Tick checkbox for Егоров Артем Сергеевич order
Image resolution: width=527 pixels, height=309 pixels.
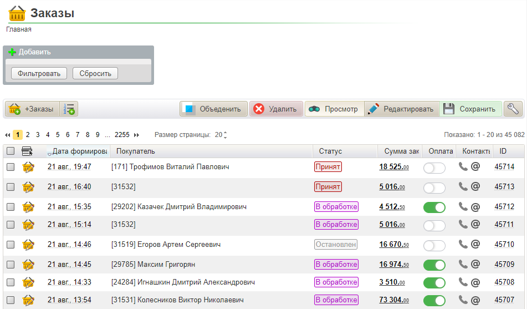click(11, 245)
